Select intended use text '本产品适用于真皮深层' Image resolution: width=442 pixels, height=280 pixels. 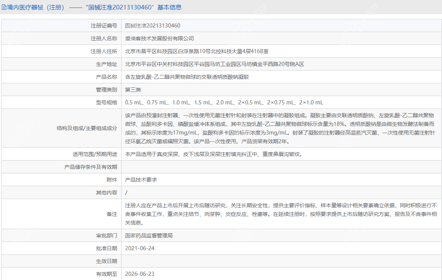coord(214,154)
